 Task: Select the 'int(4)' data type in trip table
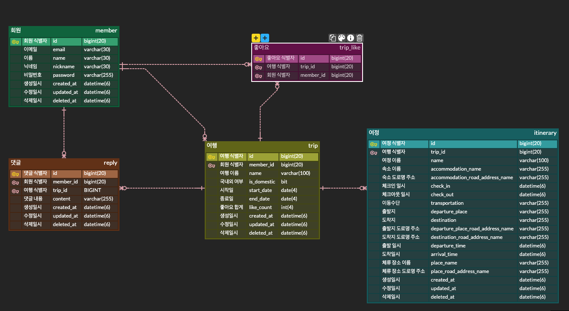(x=287, y=207)
